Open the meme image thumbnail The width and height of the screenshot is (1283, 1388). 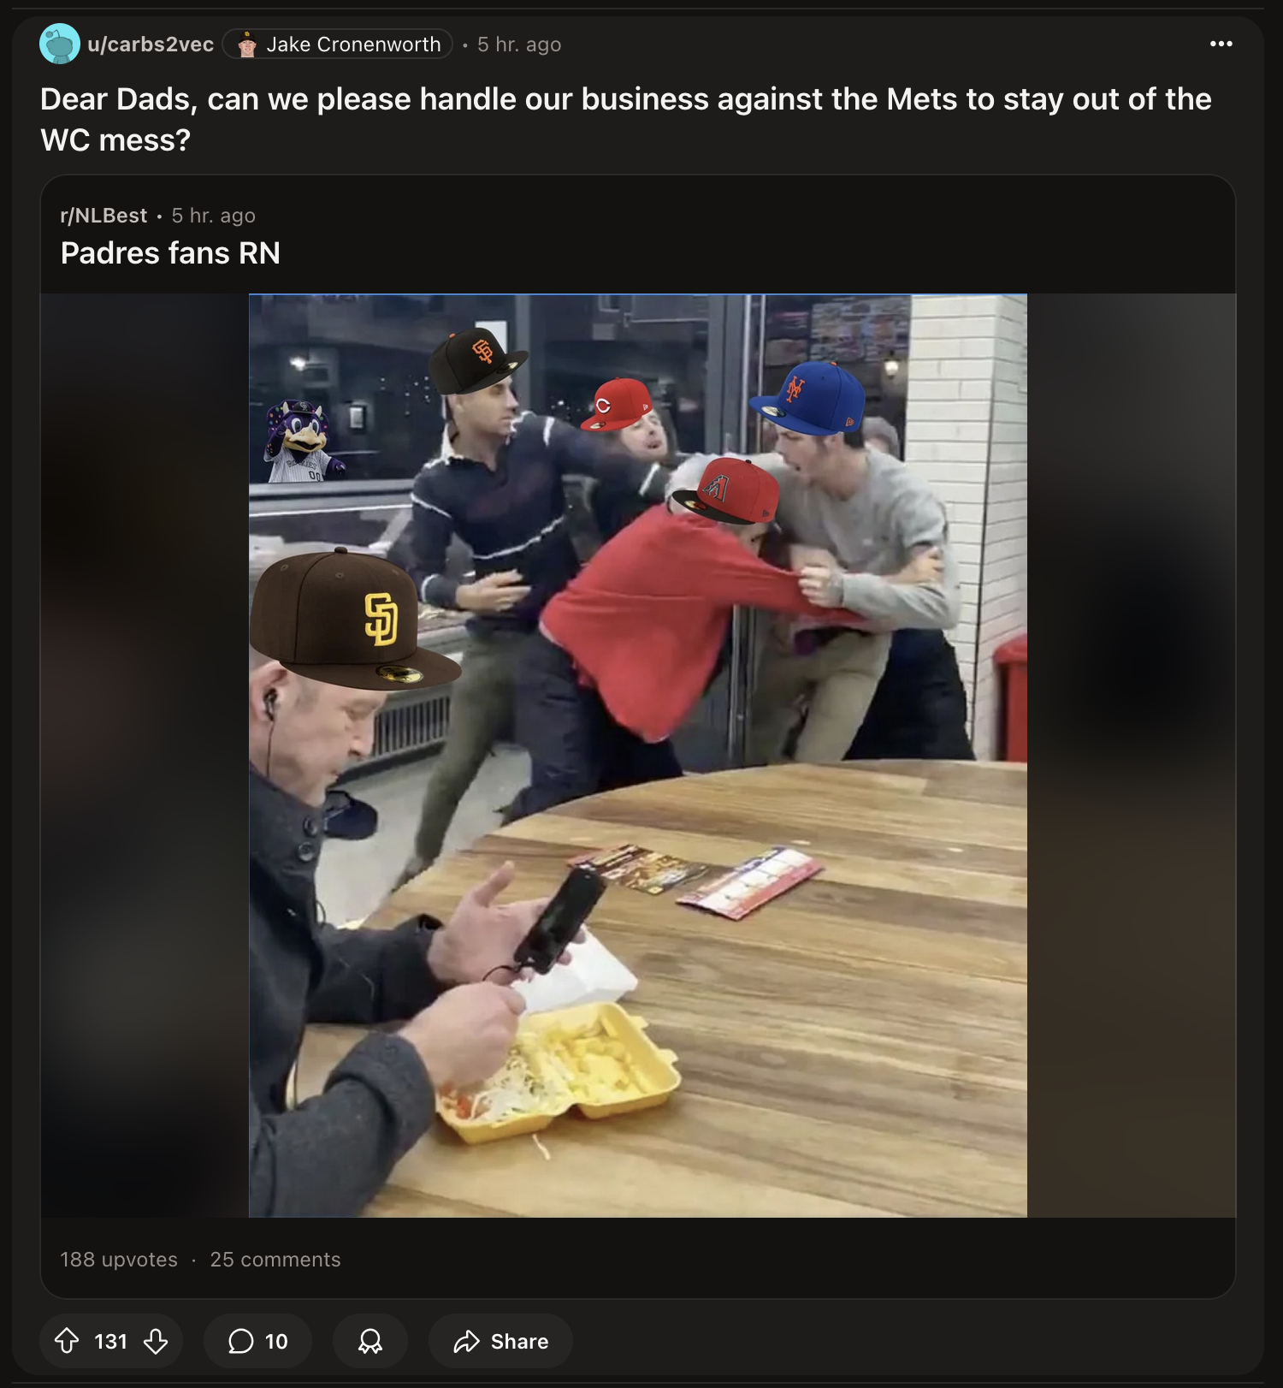(638, 756)
